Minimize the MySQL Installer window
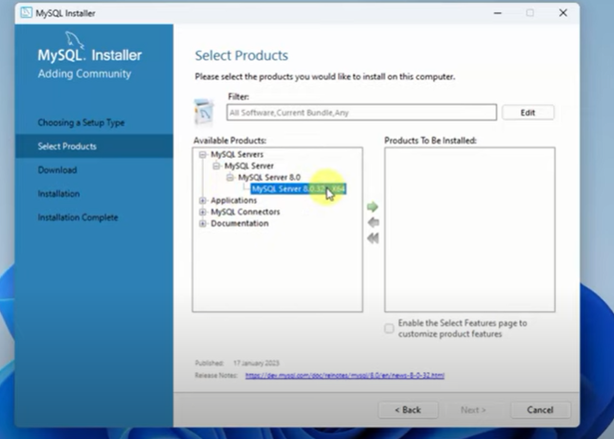The height and width of the screenshot is (439, 614). 498,12
